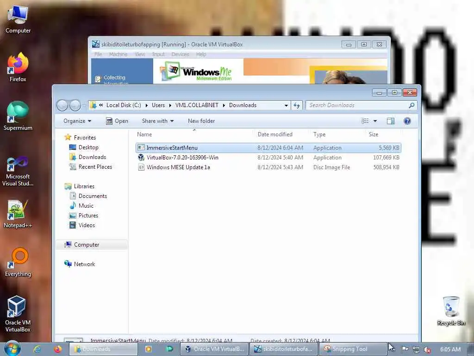Click the Change your view icon
The width and height of the screenshot is (474, 356).
(x=365, y=121)
